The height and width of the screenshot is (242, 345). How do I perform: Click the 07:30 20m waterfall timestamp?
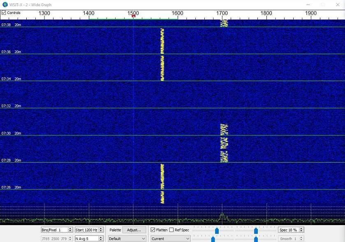point(11,133)
